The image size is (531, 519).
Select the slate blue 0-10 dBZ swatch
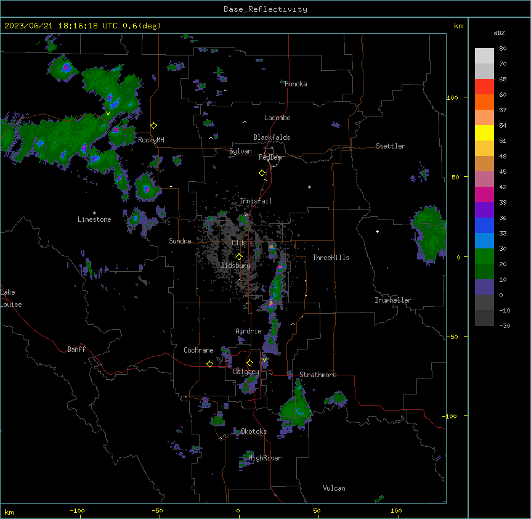point(484,287)
